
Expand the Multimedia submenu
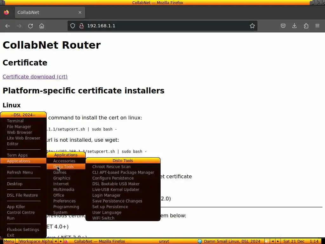tap(66, 189)
